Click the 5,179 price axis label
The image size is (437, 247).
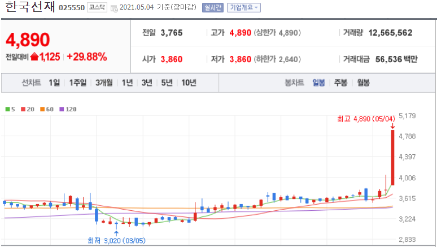407,116
